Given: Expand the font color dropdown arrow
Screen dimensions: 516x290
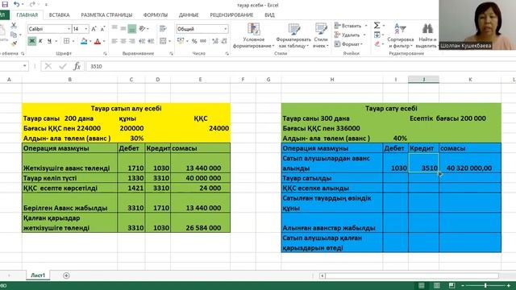Looking at the screenshot, I should [104, 41].
